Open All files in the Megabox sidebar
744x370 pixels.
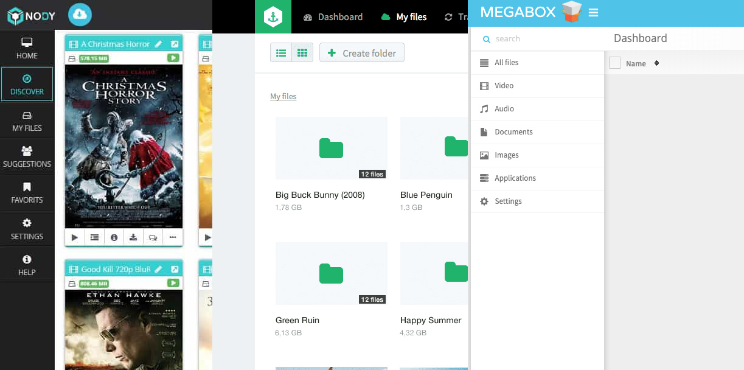pyautogui.click(x=538, y=63)
